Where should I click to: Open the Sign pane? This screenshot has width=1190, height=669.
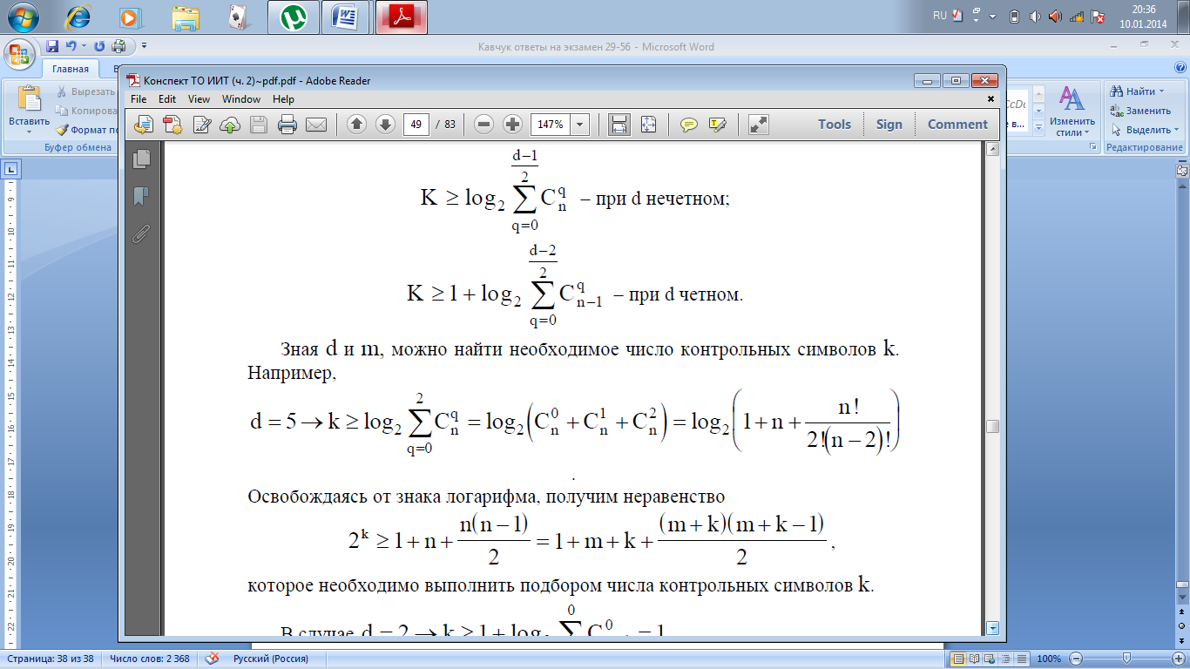[x=889, y=125]
